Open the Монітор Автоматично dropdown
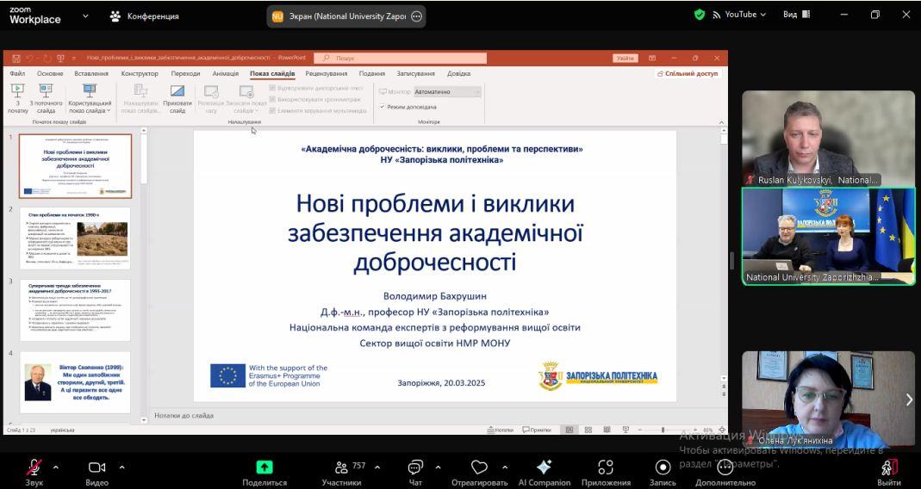The width and height of the screenshot is (921, 489). click(446, 91)
